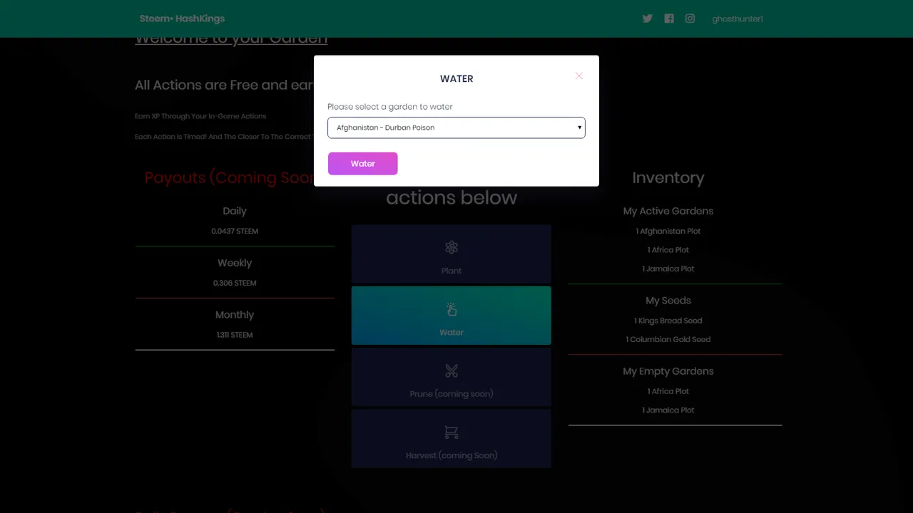Click '1 Africa Plot' under Active Gardens
Viewport: 913px width, 513px height.
coord(668,250)
